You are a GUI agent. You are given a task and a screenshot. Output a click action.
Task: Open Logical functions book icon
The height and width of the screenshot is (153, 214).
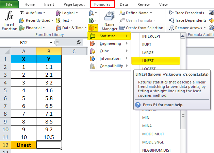58,13
